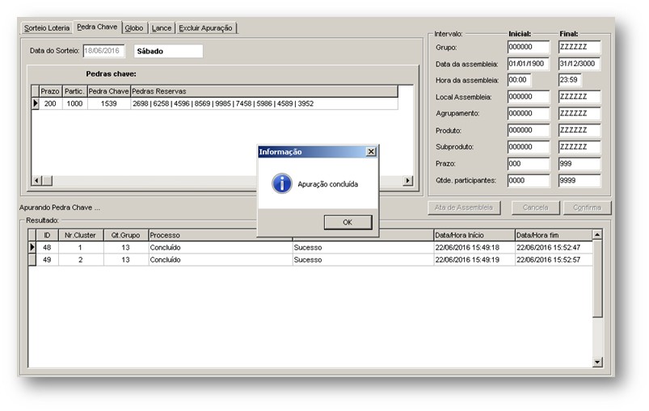Click the Pedras Reservas cell starting 2698
Screen dimensions: 649x411
click(x=264, y=103)
